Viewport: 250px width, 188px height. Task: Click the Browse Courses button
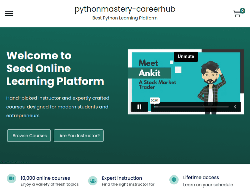tap(29, 136)
